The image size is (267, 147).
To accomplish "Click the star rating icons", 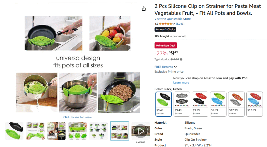I will coord(165,24).
